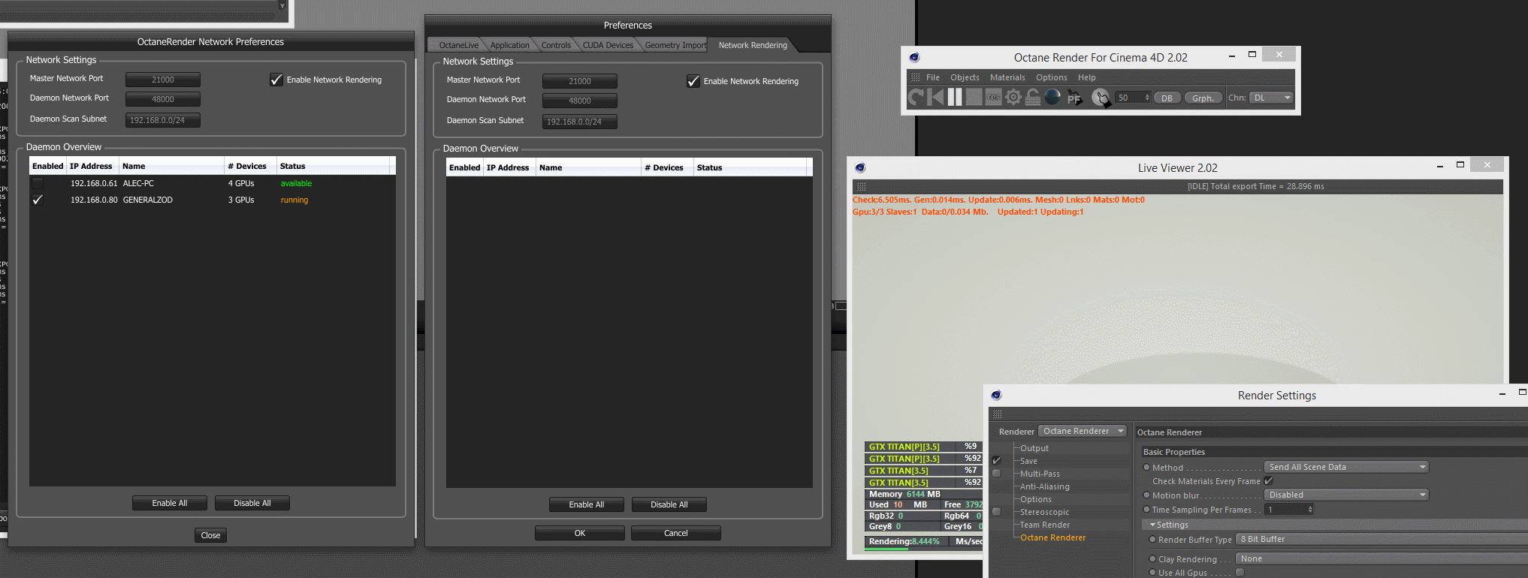Switch to the CUDA Devices tab
The height and width of the screenshot is (578, 1528).
(x=608, y=45)
